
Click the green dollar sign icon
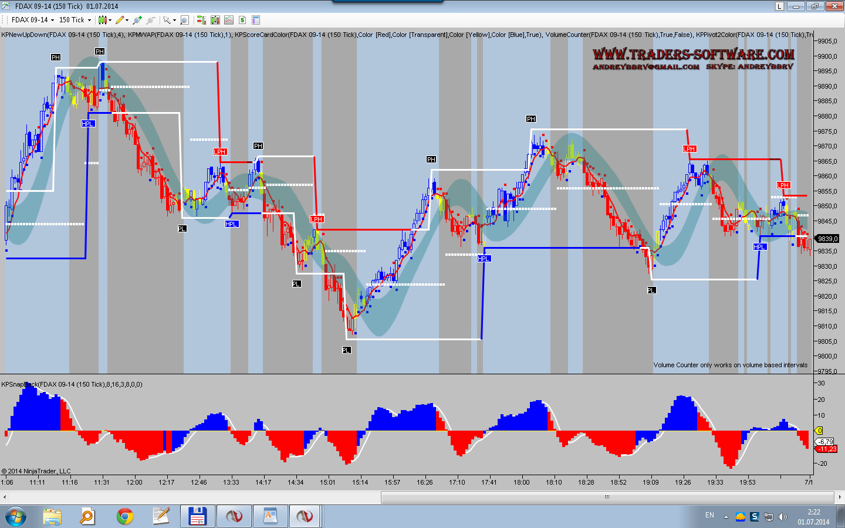click(242, 20)
